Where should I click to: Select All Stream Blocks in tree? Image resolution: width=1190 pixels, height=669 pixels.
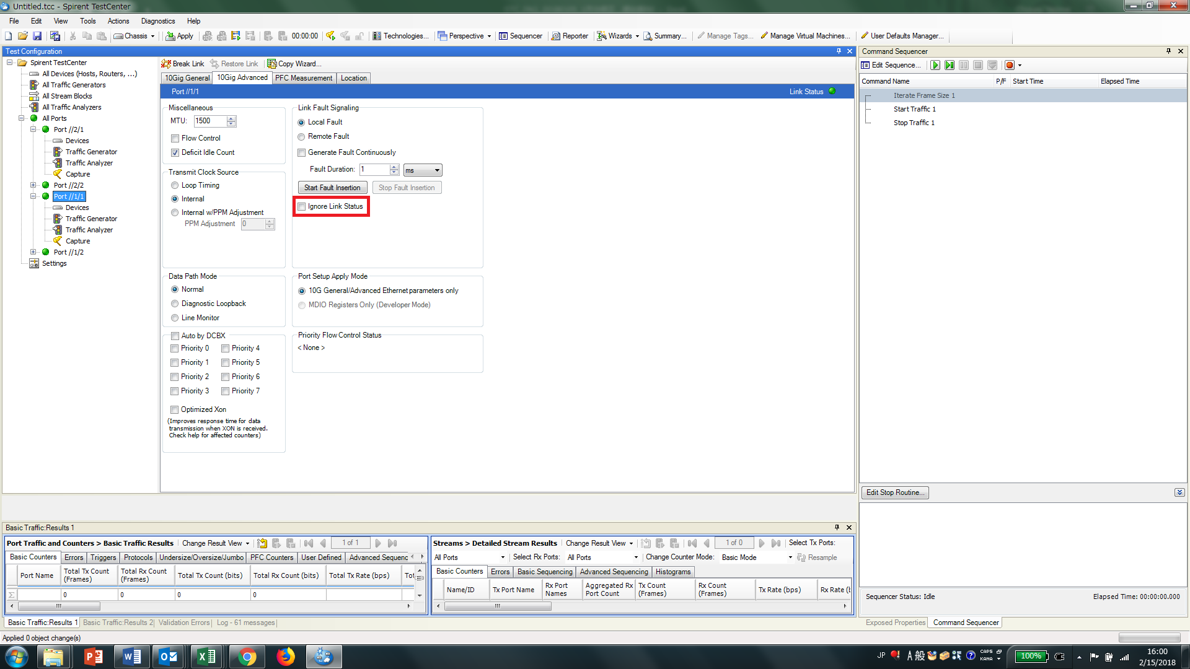(x=67, y=96)
